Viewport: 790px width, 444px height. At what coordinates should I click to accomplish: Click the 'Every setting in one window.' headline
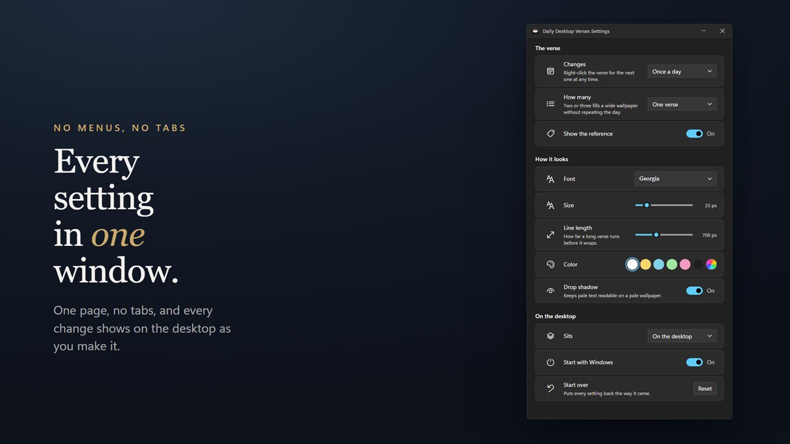point(116,216)
